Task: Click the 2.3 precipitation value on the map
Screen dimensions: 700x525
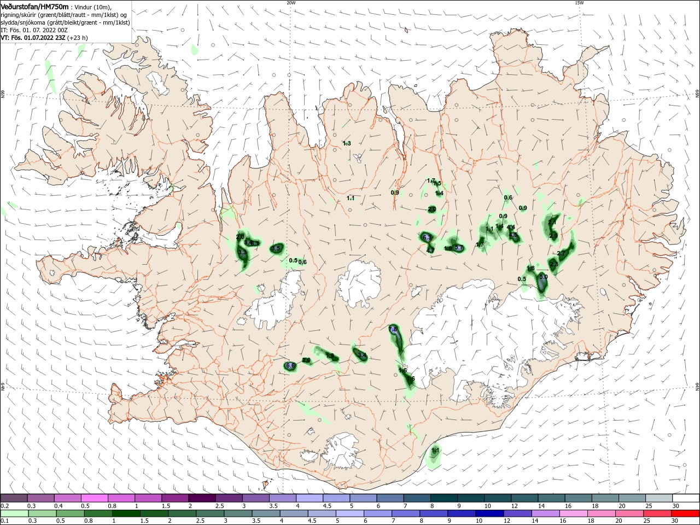Action: (553, 264)
